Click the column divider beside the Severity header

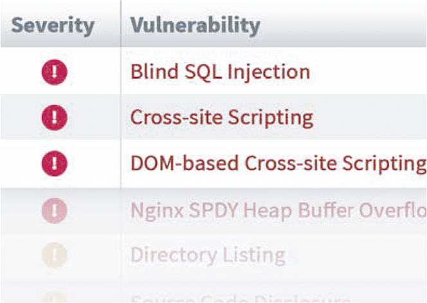[x=121, y=24]
